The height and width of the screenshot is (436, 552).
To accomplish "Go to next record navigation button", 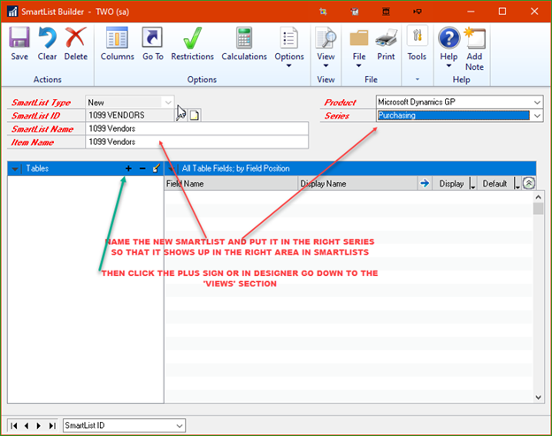I will click(x=39, y=425).
